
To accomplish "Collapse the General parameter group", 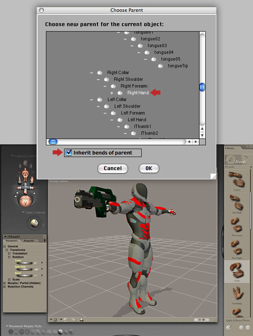I will pyautogui.click(x=5, y=246).
